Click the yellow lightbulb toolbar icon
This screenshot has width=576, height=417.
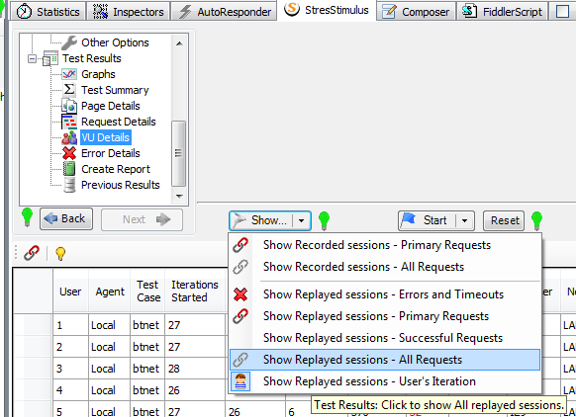click(x=60, y=253)
